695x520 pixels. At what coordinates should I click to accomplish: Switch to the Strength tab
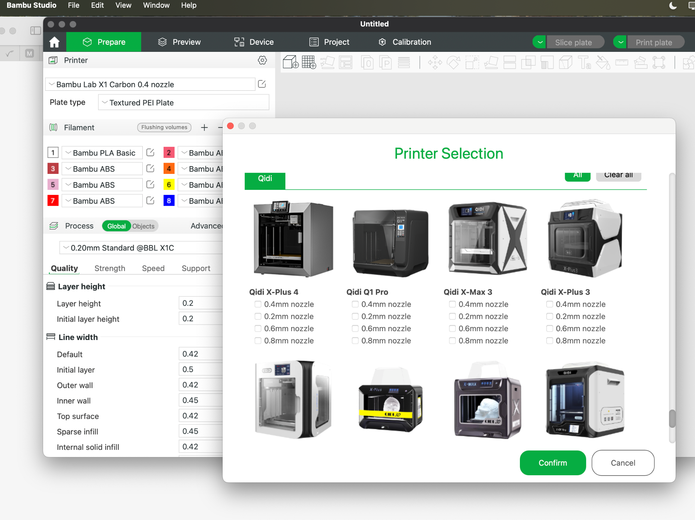pyautogui.click(x=110, y=268)
